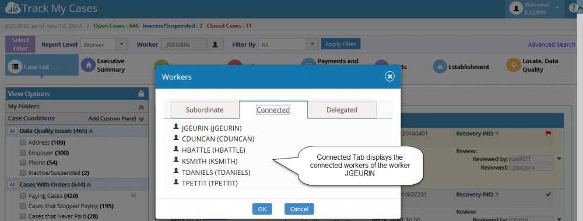The width and height of the screenshot is (583, 221).
Task: Click the Closed Cases : 11 count
Action: click(x=229, y=26)
